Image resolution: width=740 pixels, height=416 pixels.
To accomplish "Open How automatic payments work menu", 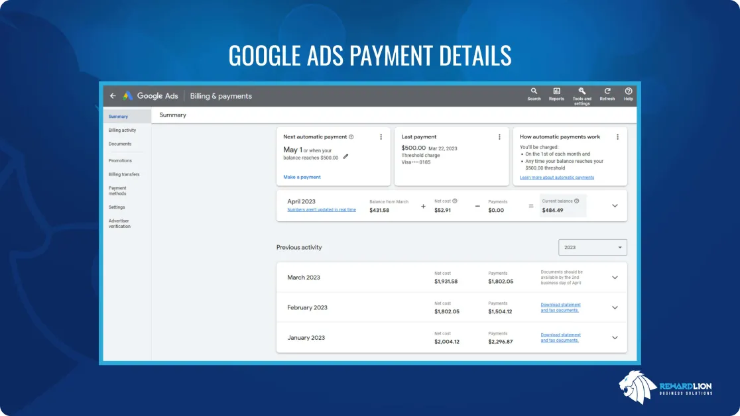I will pos(617,137).
